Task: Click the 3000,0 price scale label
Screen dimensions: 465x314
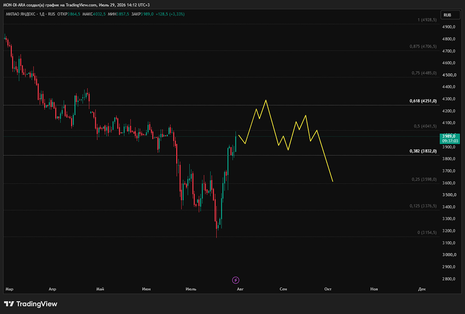Action: pos(449,255)
